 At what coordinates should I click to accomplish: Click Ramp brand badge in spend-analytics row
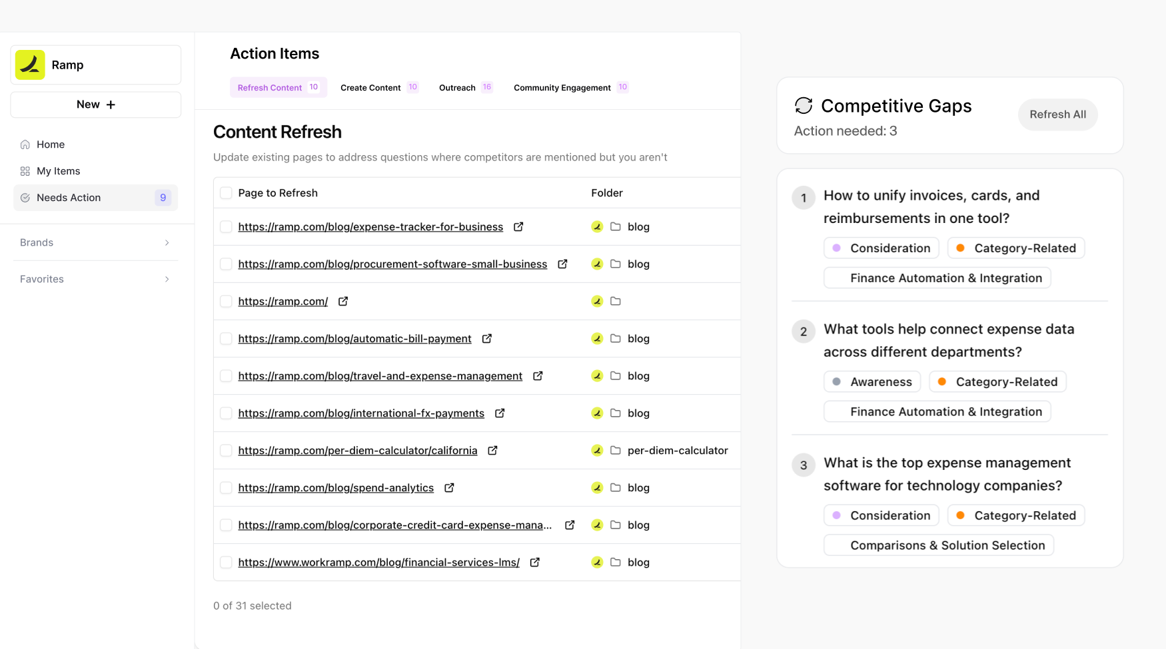597,488
